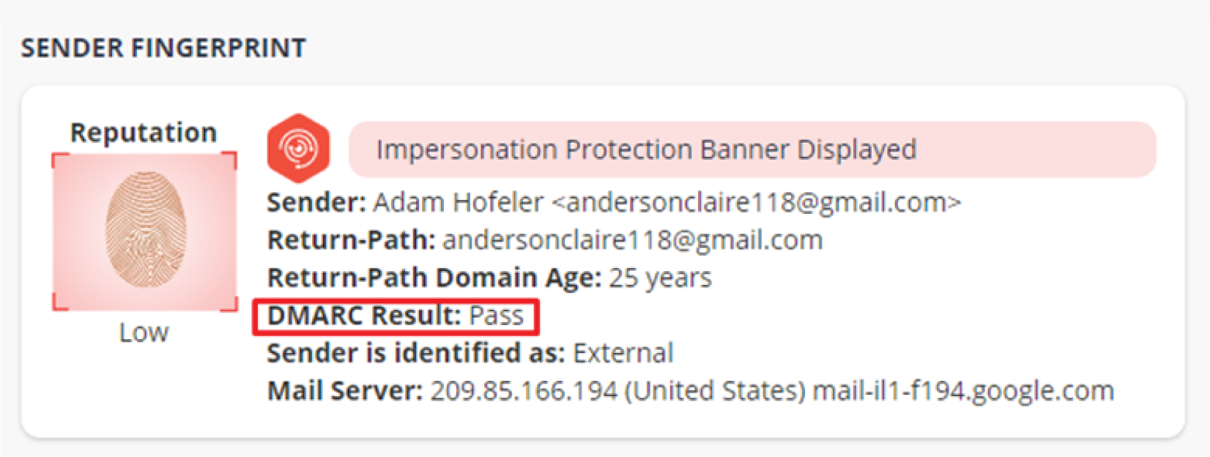The width and height of the screenshot is (1210, 457).
Task: Click the red hexagon impersonation protection icon
Action: click(x=298, y=149)
